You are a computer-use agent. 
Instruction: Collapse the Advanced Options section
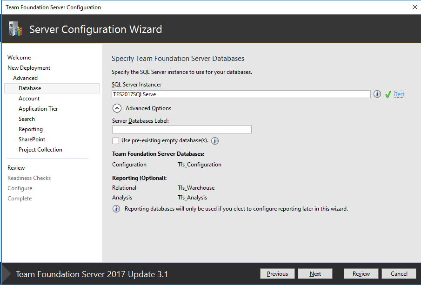point(117,108)
